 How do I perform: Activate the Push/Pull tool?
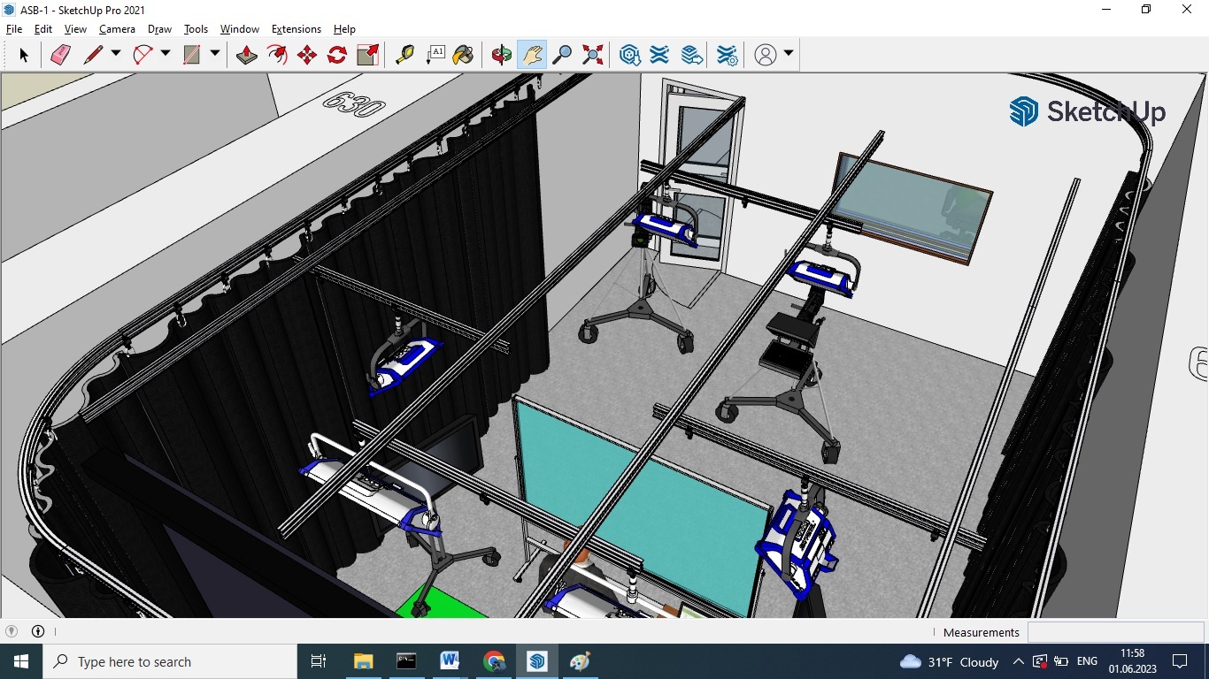[x=247, y=55]
